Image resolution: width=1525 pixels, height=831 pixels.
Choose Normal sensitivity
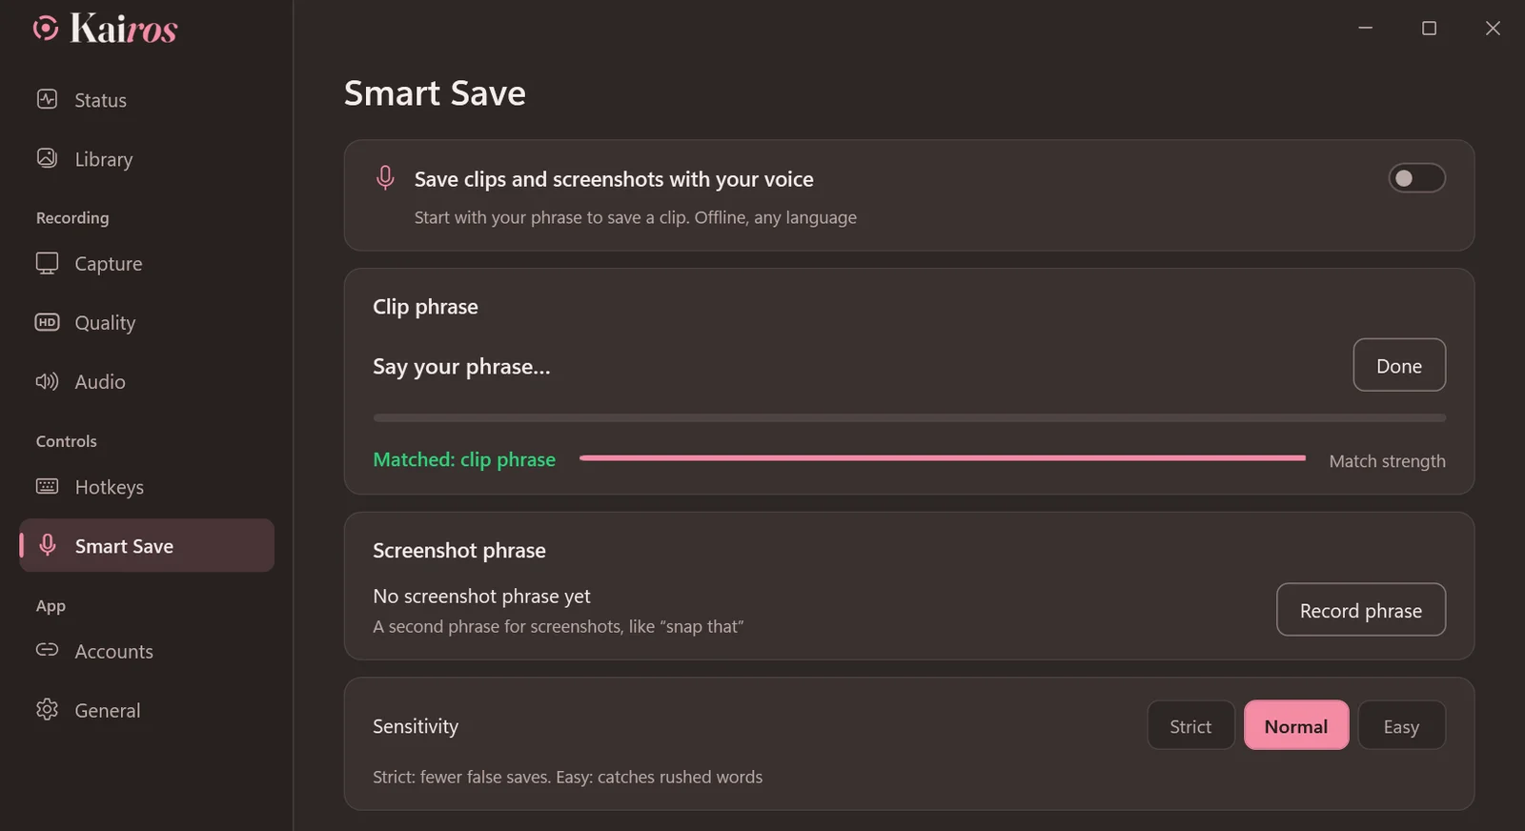point(1296,726)
